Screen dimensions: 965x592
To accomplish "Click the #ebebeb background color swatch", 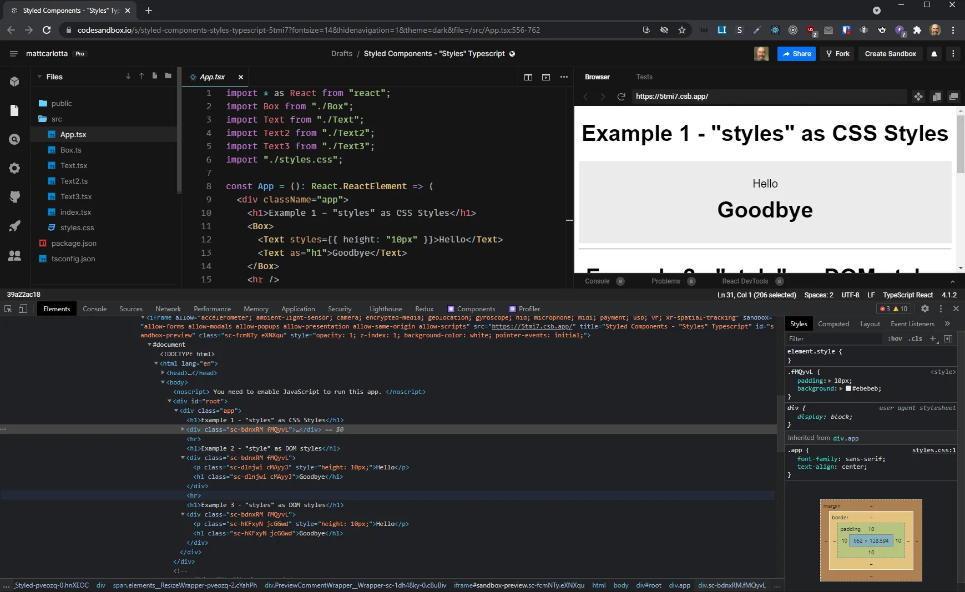I will point(848,389).
